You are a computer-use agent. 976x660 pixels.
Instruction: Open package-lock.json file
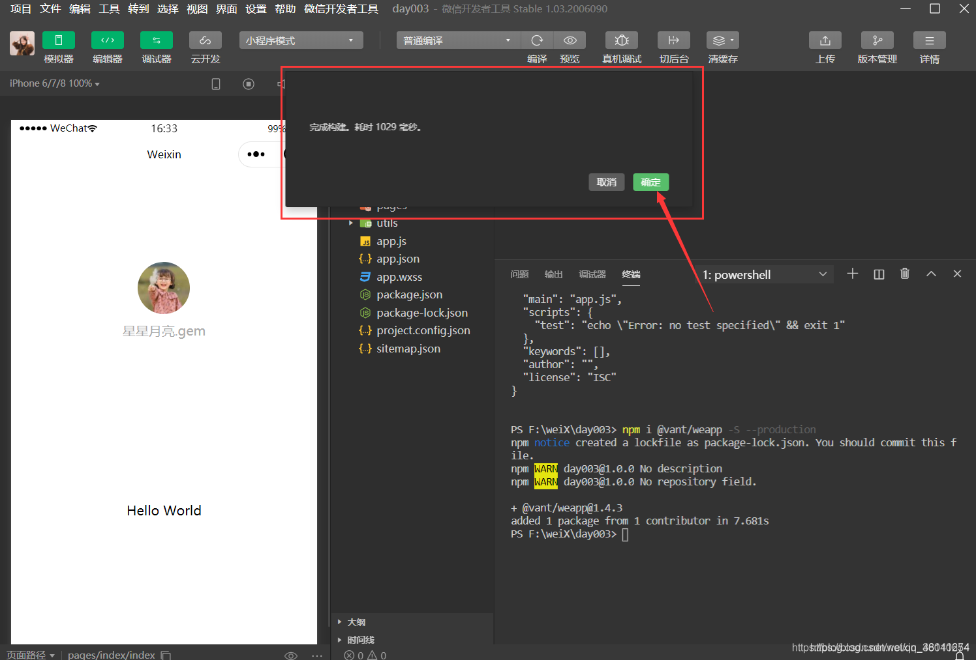422,313
